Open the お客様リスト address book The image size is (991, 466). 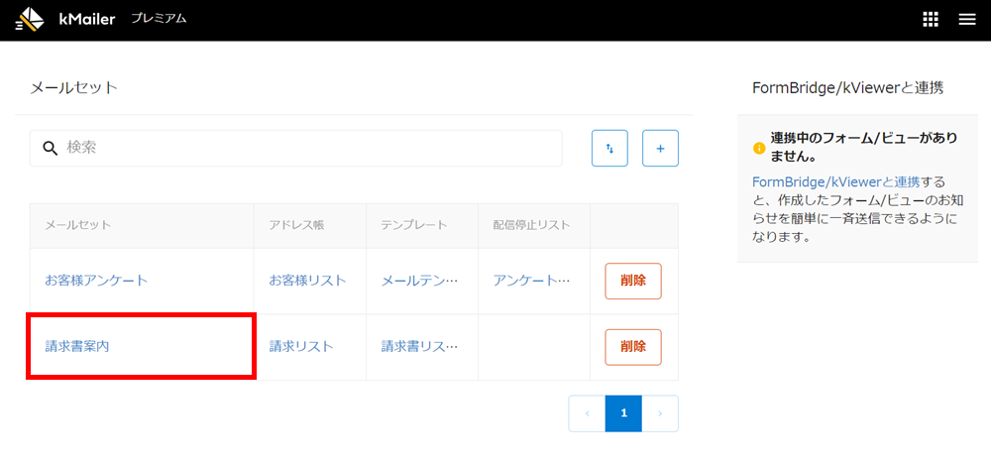pos(307,281)
